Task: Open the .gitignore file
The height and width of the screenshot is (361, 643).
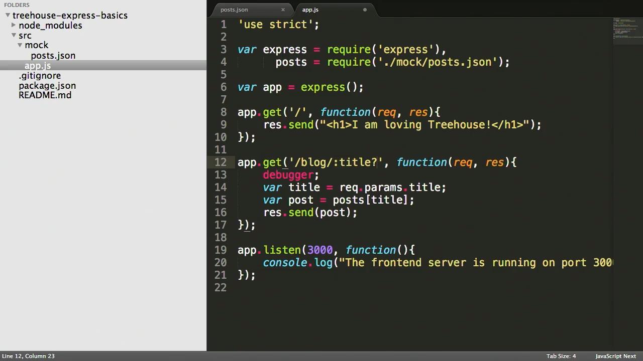Action: [40, 76]
